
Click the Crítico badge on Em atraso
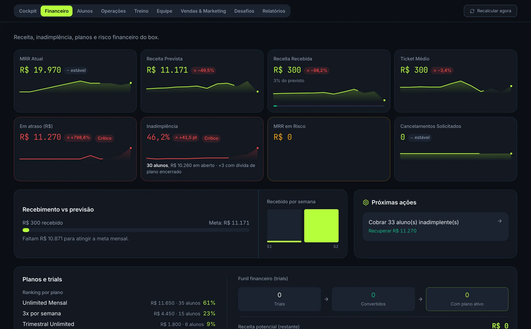105,138
